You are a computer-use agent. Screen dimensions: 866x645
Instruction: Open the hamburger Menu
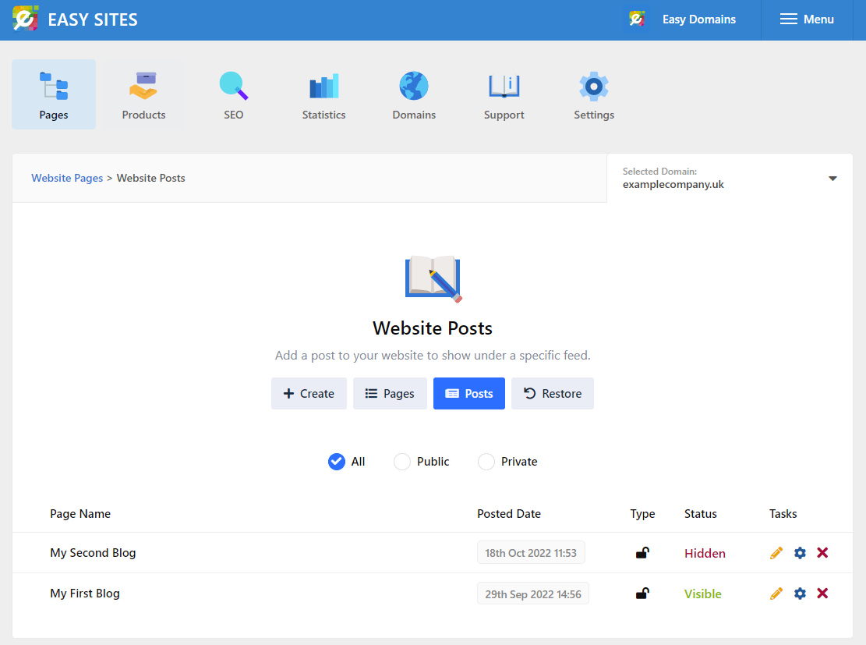click(x=807, y=19)
